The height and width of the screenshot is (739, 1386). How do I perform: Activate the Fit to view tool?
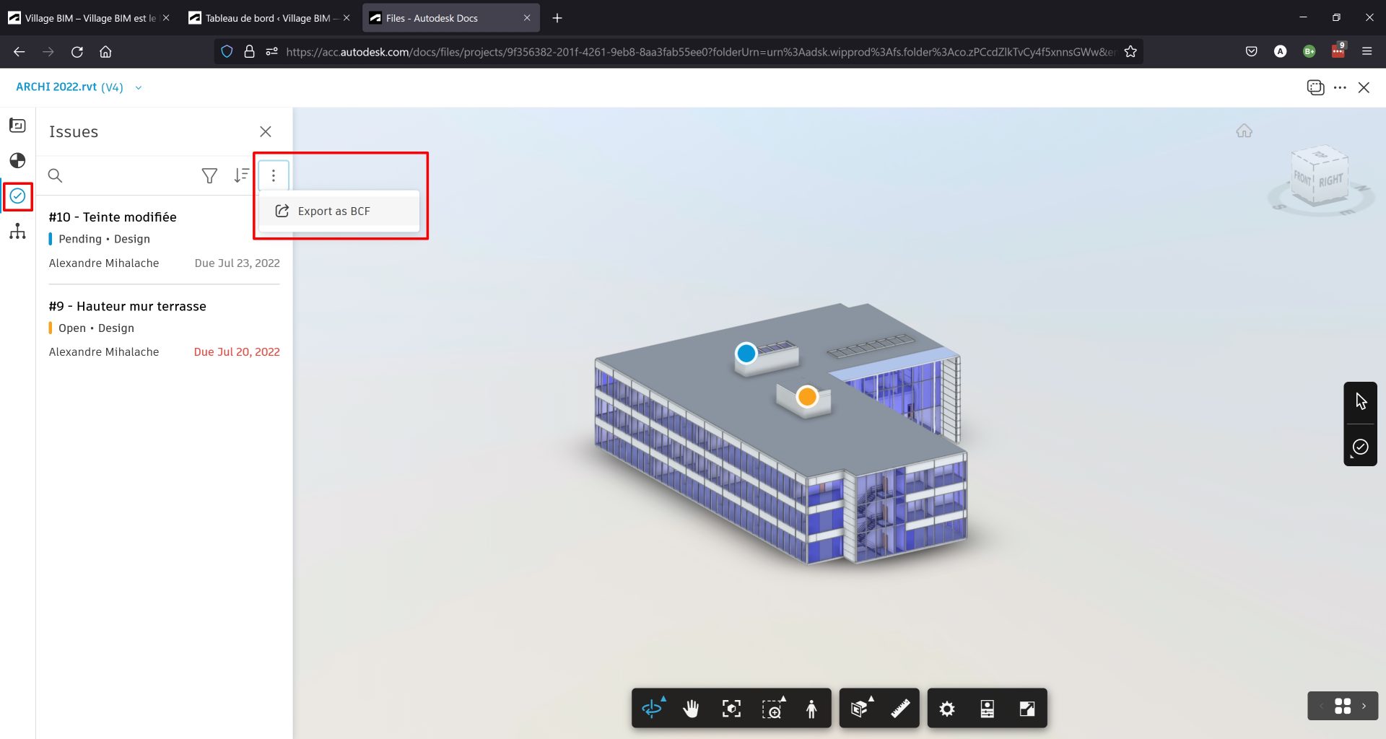[731, 709]
